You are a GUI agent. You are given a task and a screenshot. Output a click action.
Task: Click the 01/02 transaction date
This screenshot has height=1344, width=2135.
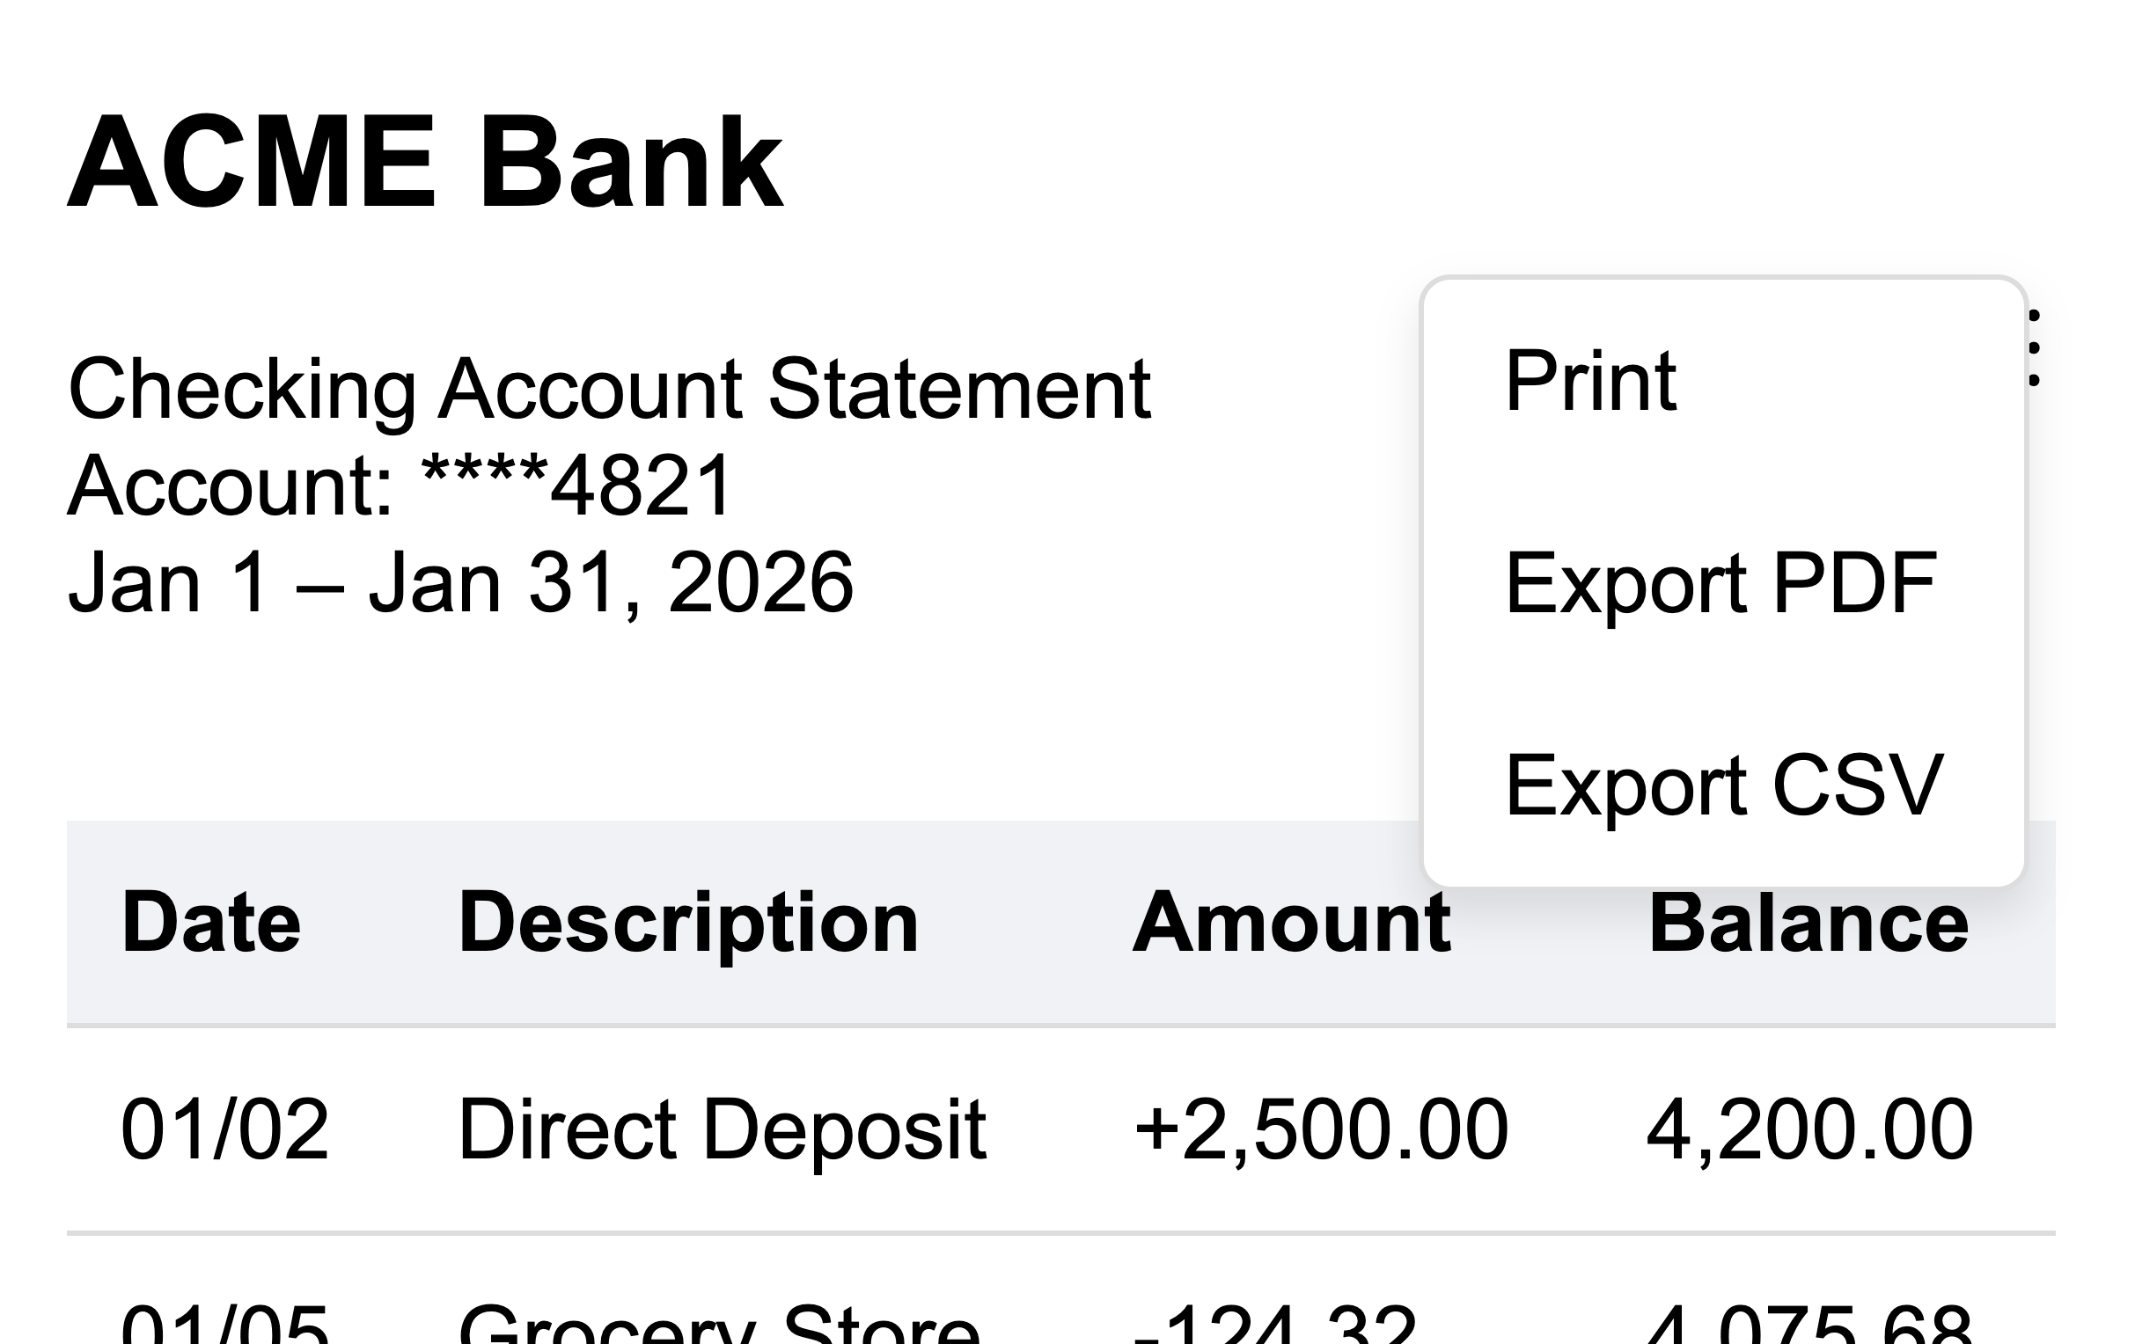pyautogui.click(x=222, y=1127)
